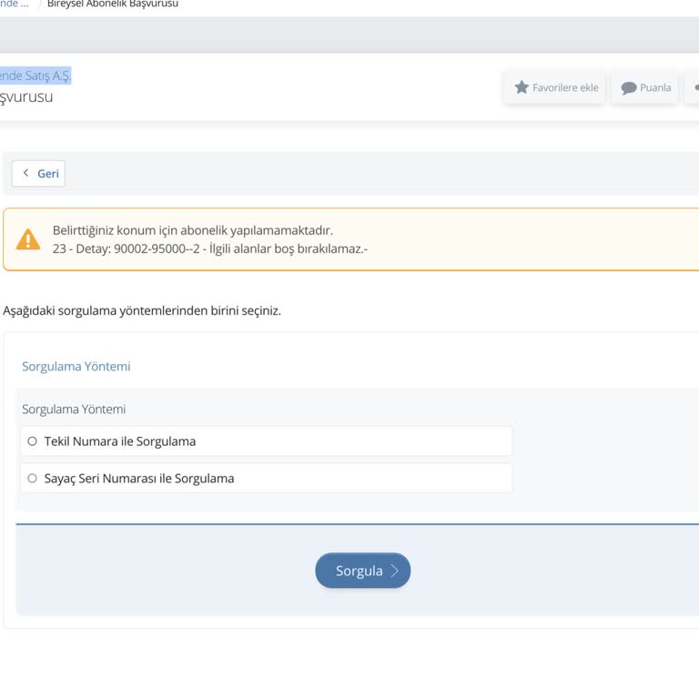Image resolution: width=699 pixels, height=699 pixels.
Task: Click the Geri back button
Action: (x=38, y=174)
